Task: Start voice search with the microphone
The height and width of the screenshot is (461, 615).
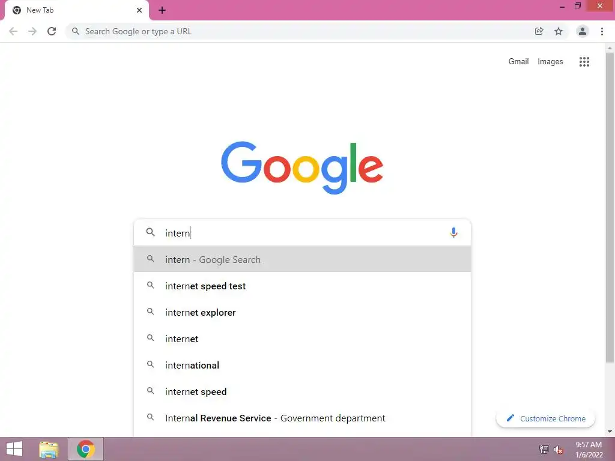Action: coord(453,232)
